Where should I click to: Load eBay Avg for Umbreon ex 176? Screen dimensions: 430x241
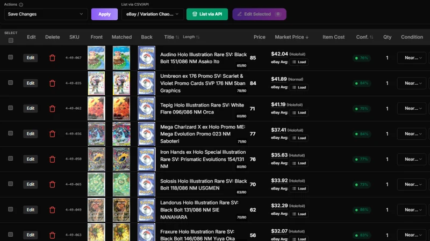(299, 87)
